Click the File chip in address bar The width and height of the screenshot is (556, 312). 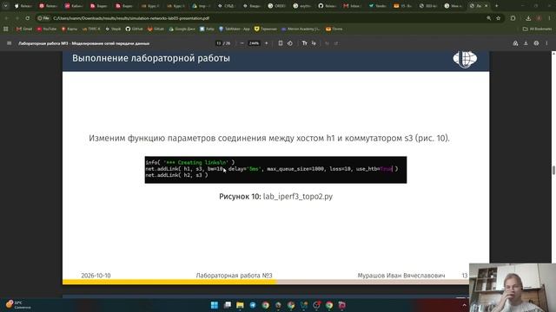point(43,18)
